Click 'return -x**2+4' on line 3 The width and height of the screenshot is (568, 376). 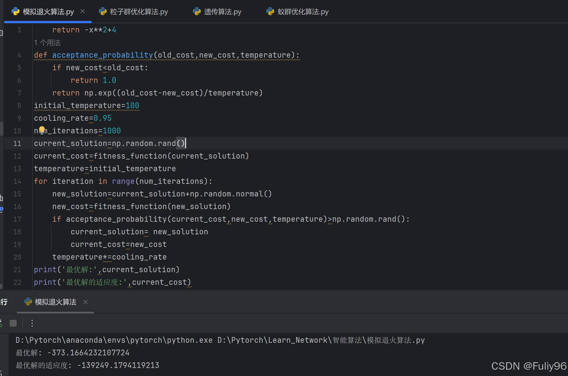click(84, 30)
